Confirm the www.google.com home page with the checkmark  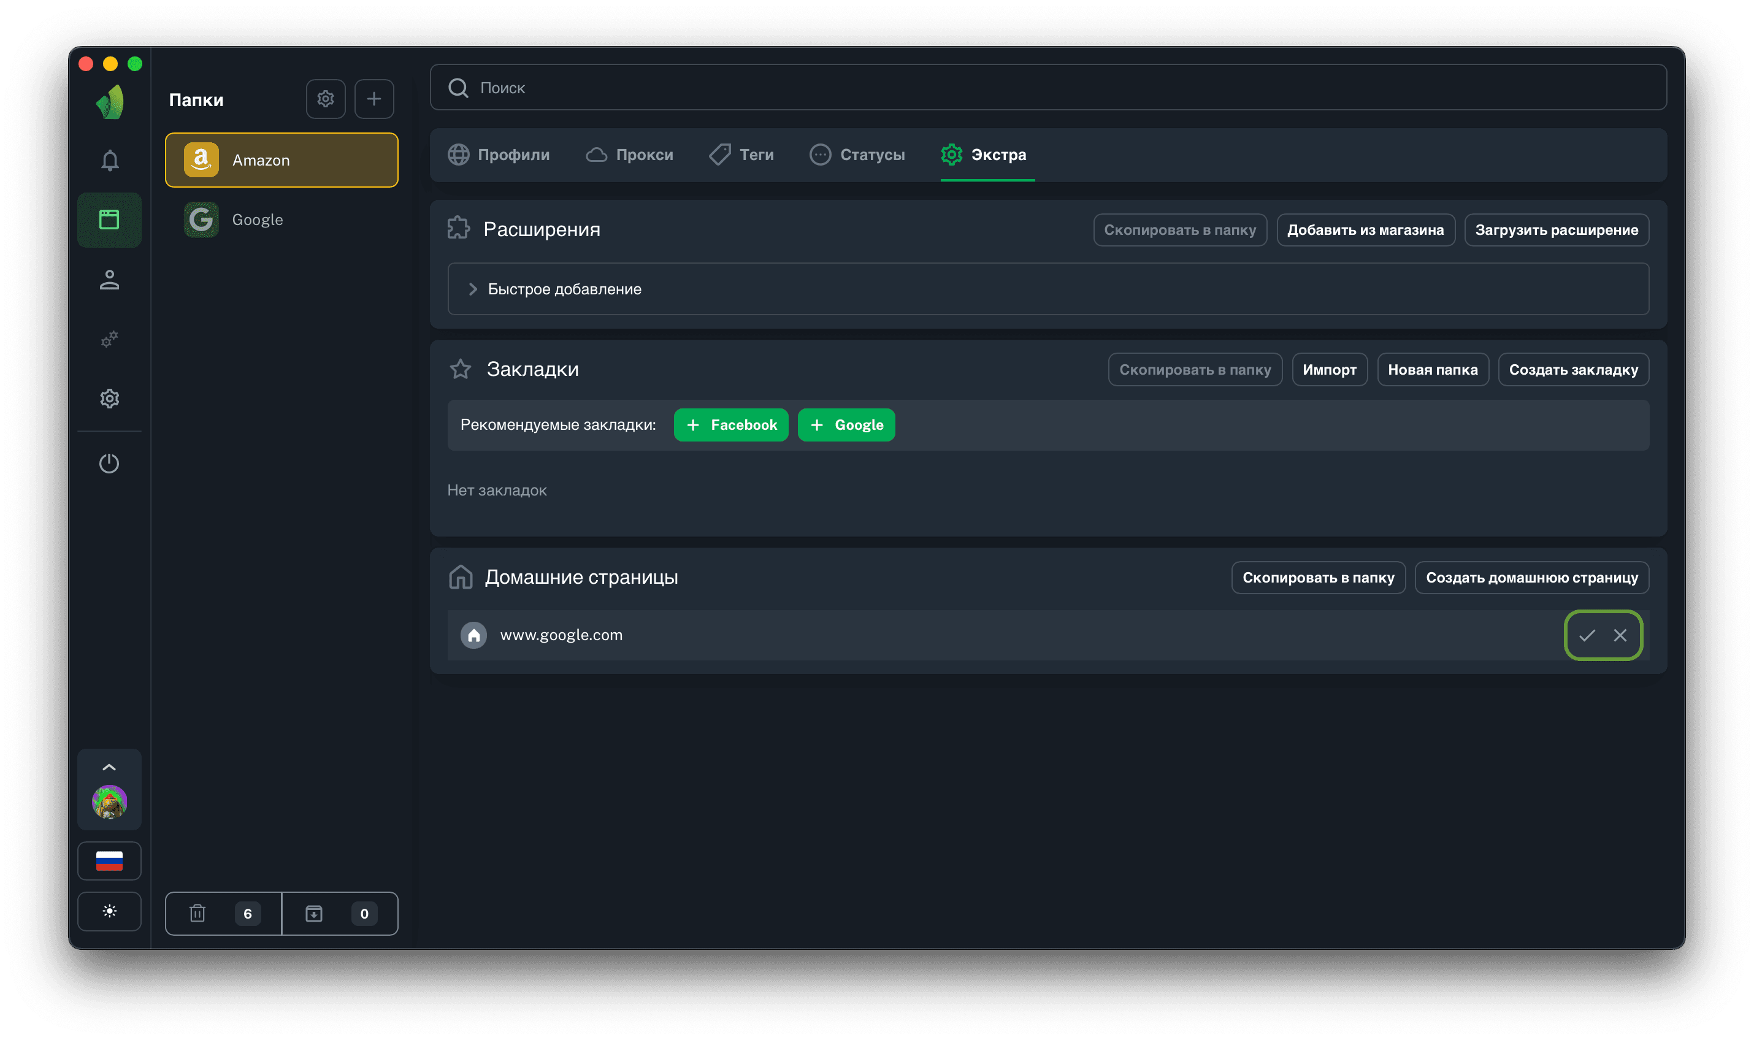click(1587, 635)
